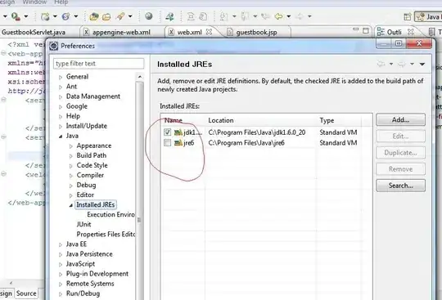Collapse the Java preferences node
Viewport: 442px width, 300px height.
click(61, 137)
